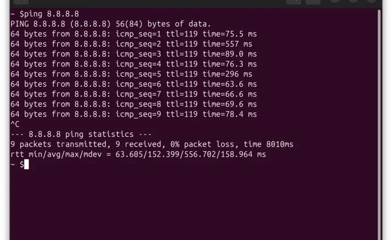392x240 pixels.
Task: Click the icmp_seq=8 time=69.6 ms line
Action: tap(134, 104)
